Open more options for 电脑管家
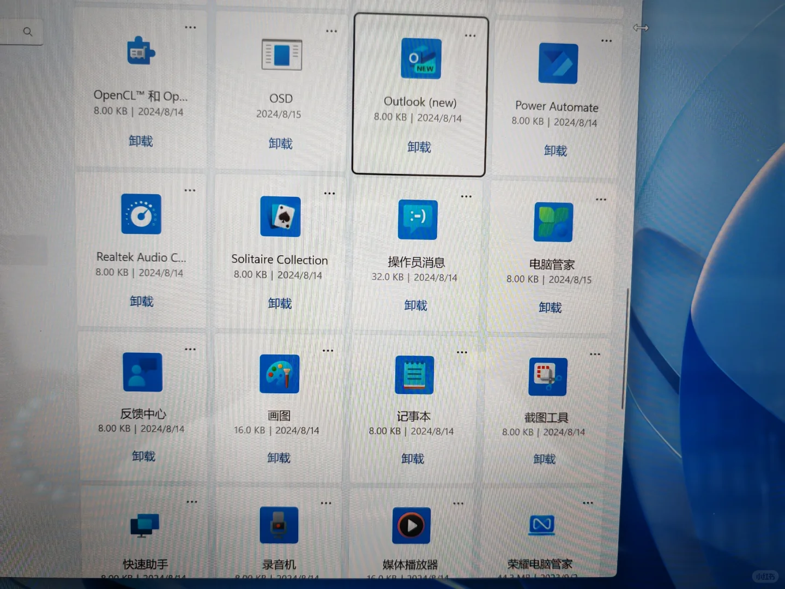Image resolution: width=785 pixels, height=589 pixels. click(601, 200)
